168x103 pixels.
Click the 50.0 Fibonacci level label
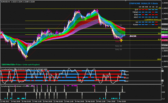[159, 34]
